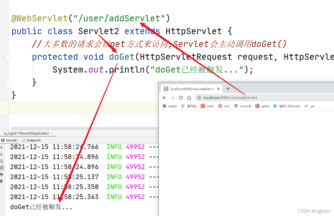Viewport: 334px width, 216px height.
Task: View site information icon in address bar
Action: tap(199, 98)
